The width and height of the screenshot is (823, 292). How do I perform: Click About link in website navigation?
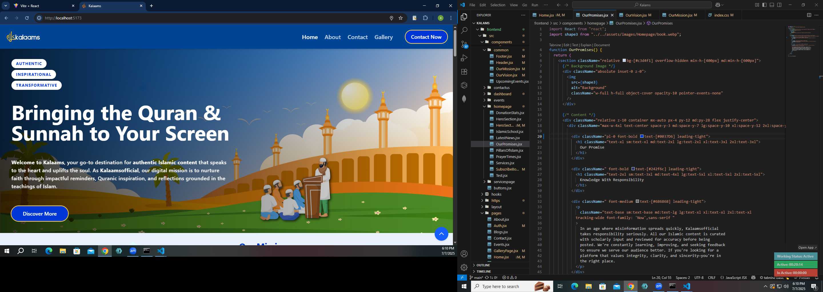[x=332, y=37]
